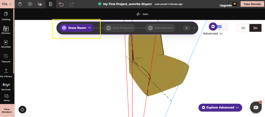Viewport: 265px width, 117px height.
Task: Open the Catalog panel
Action: pos(6,16)
